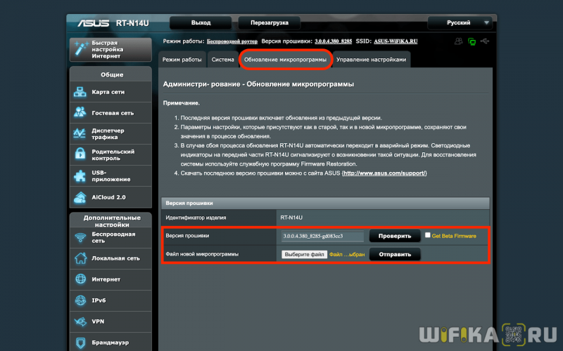Click the Примечание heading
This screenshot has width=563, height=351.
182,102
